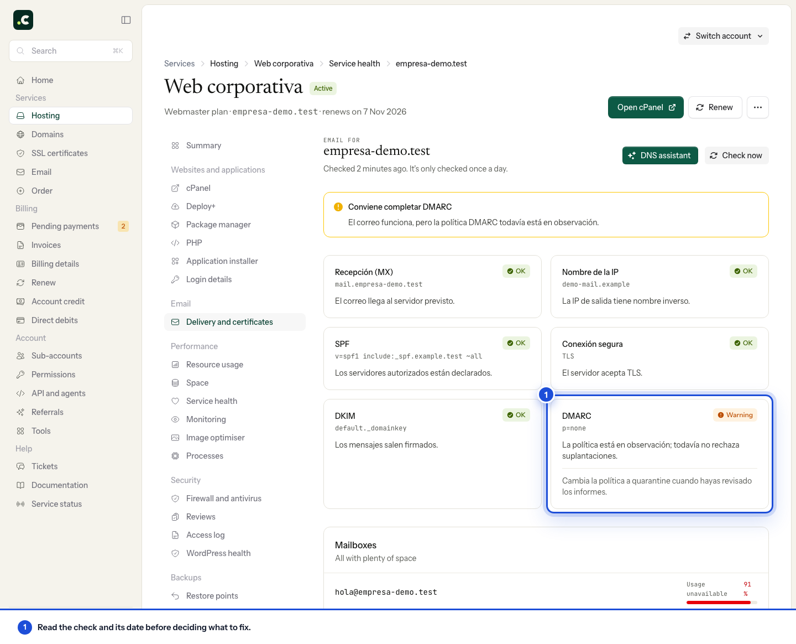Click the Renew button in header

click(x=715, y=107)
